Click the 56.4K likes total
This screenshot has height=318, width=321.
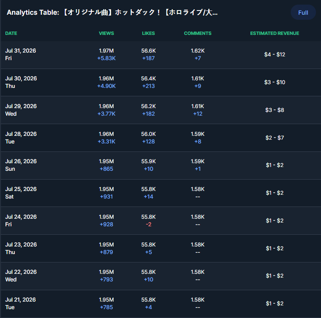pos(149,79)
